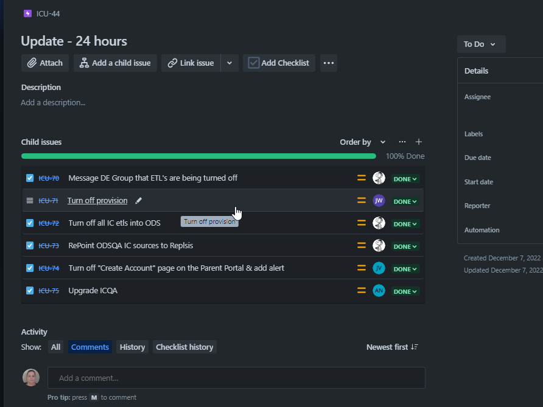Switch to the Checklist history tab

click(184, 347)
